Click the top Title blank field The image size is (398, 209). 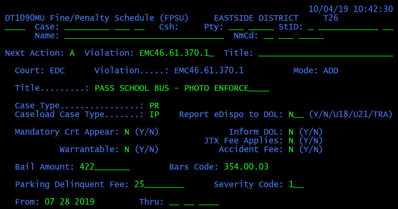pos(326,53)
